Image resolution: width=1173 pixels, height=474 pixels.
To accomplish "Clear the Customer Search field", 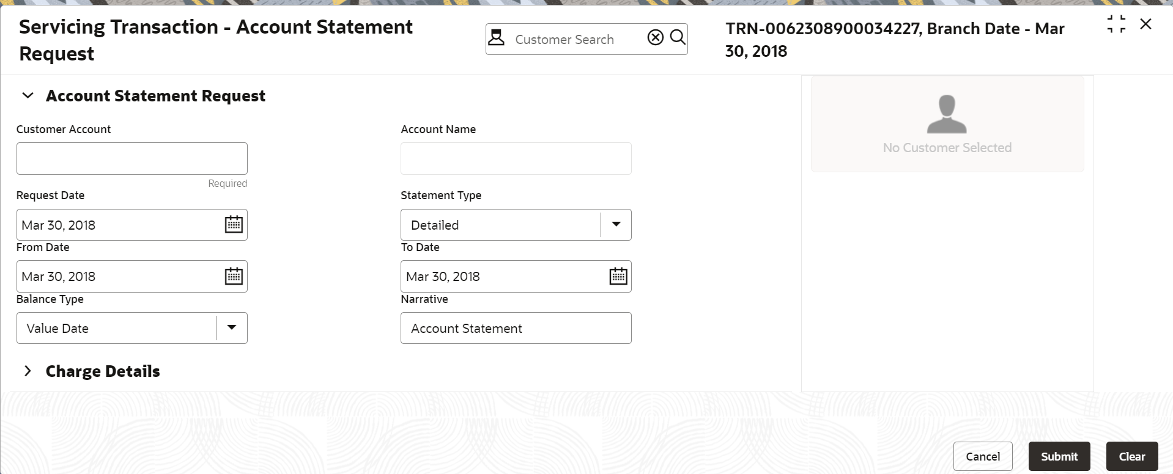I will (655, 38).
